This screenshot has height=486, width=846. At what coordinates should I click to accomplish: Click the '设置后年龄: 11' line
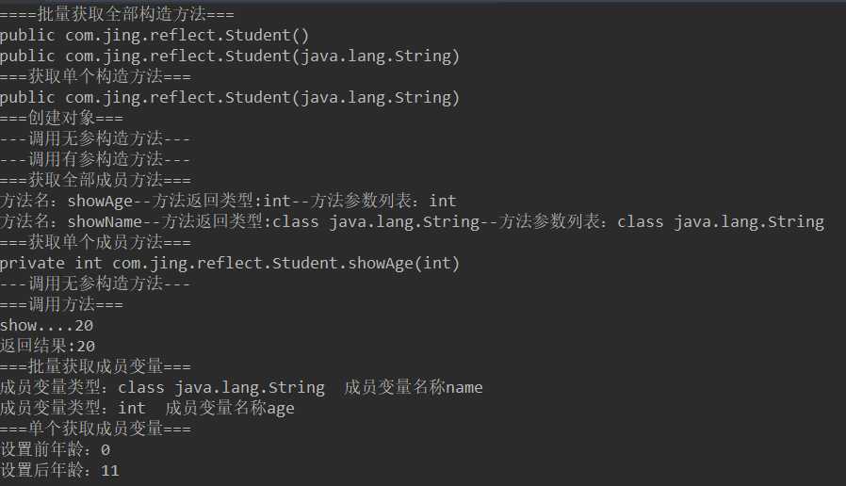[60, 470]
